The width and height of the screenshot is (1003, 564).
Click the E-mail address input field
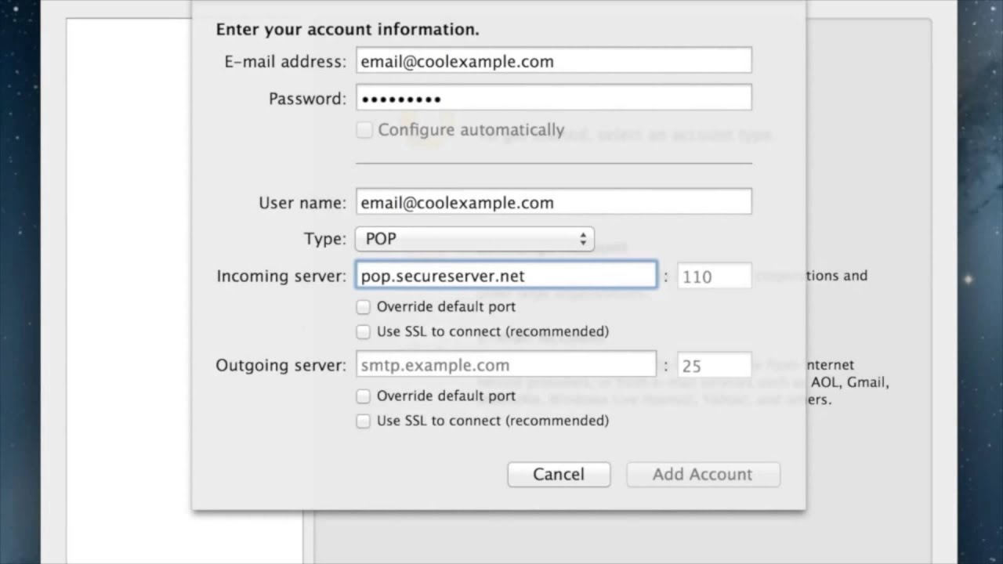(x=553, y=61)
